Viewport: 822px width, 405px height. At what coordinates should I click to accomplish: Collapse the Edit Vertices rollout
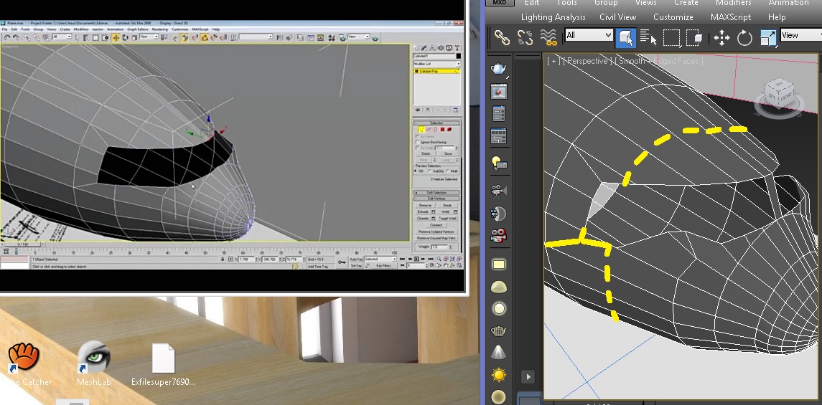(x=436, y=199)
